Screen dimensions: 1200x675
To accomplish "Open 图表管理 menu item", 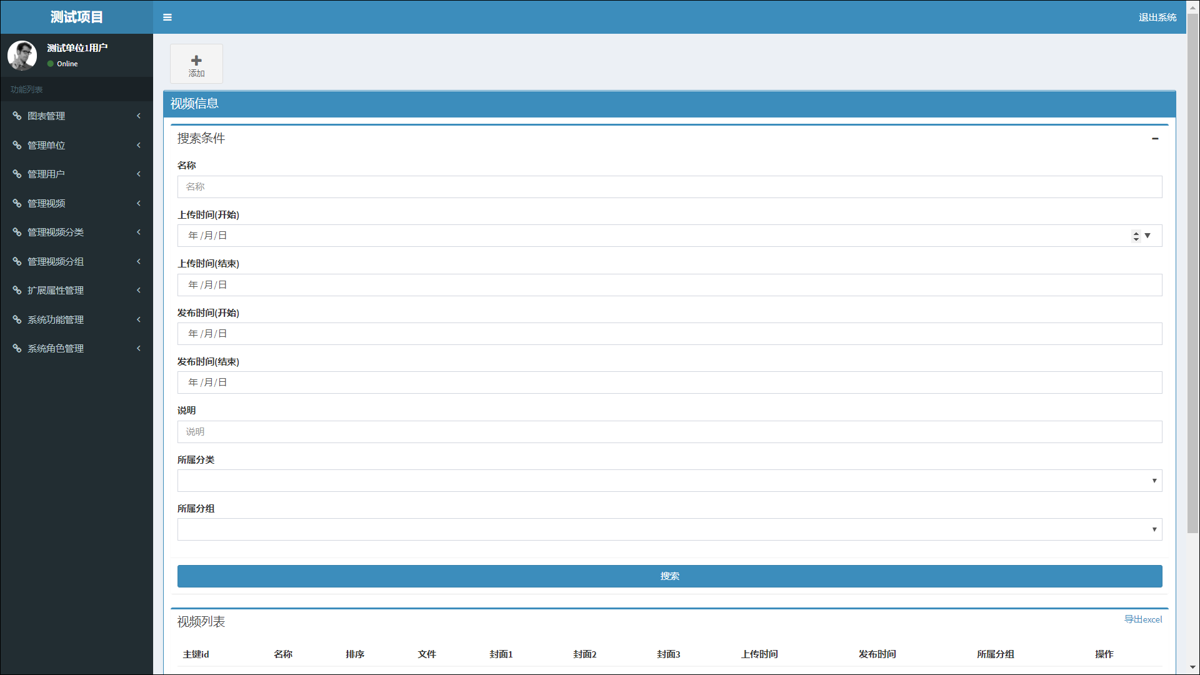I will pyautogui.click(x=76, y=116).
